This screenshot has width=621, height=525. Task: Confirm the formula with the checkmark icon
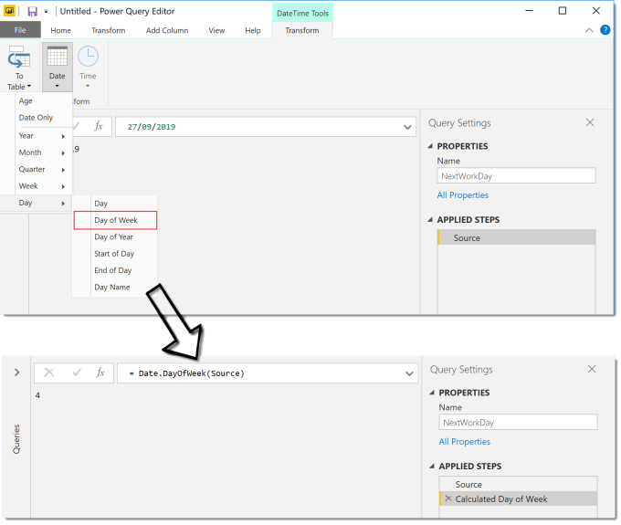(x=77, y=373)
